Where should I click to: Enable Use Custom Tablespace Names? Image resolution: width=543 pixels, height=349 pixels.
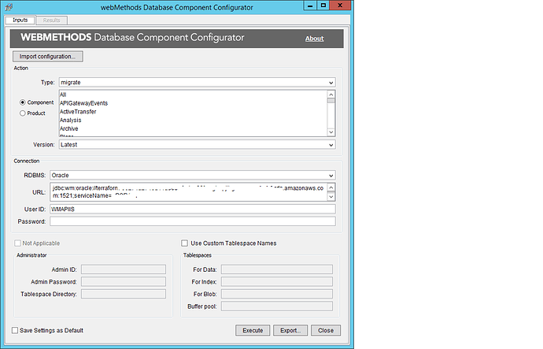185,243
